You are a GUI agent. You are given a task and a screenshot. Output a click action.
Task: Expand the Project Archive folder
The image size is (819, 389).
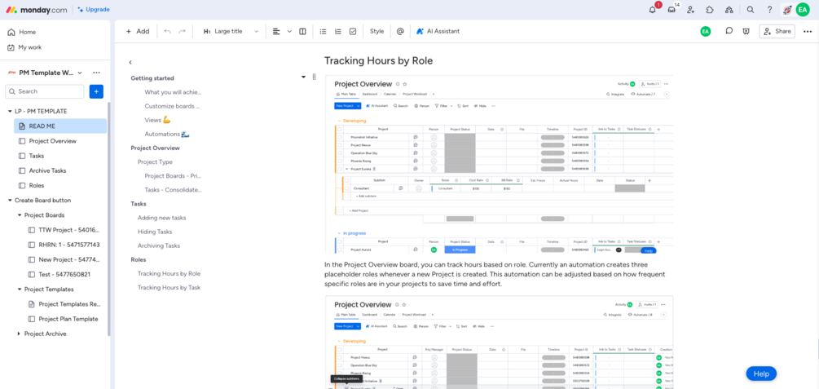(20, 334)
